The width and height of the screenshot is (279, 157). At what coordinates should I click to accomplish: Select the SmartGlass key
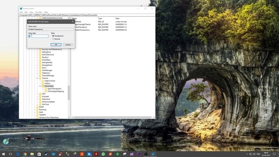coord(46,60)
